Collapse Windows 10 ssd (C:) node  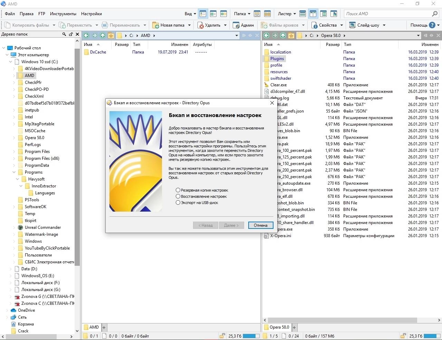[10, 62]
